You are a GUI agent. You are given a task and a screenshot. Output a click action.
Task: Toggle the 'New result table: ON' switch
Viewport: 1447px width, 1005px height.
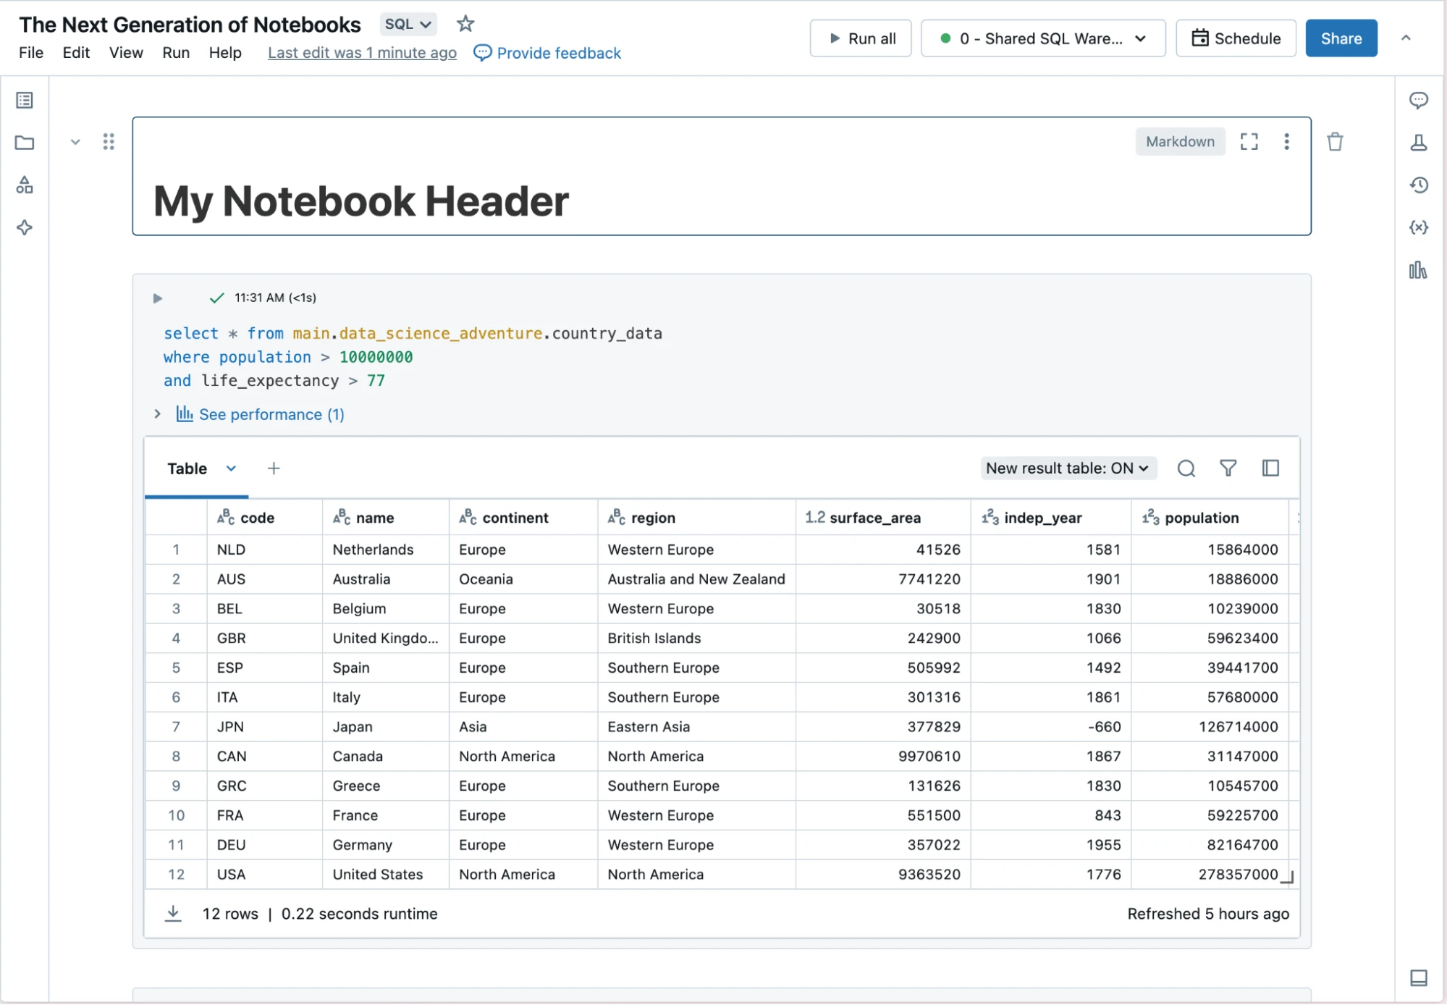pyautogui.click(x=1067, y=468)
